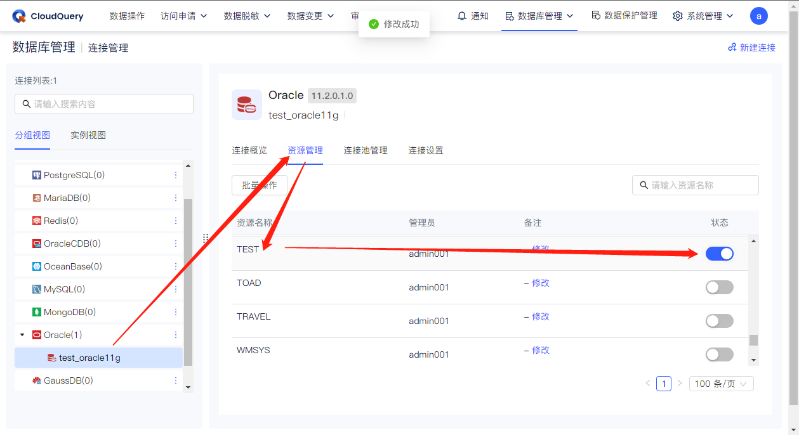
Task: Click the version label 11.2.0.1.0
Action: 333,96
